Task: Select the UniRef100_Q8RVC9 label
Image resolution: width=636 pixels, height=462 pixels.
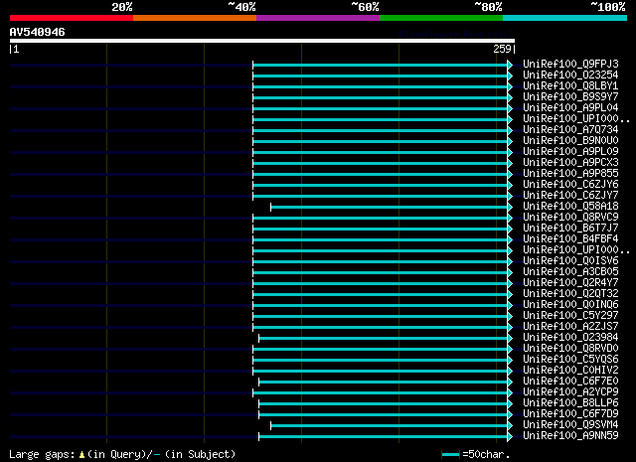Action: click(x=570, y=218)
